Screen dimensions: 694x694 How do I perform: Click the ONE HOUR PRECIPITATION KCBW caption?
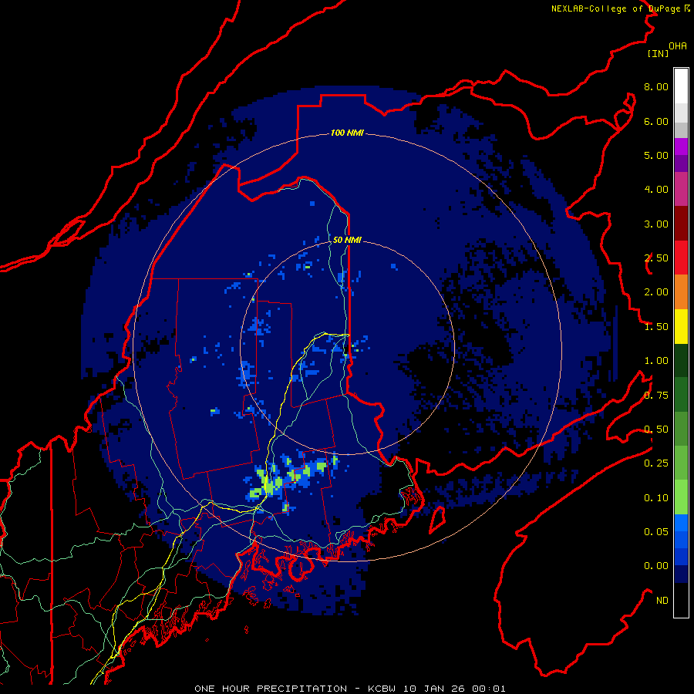349,689
